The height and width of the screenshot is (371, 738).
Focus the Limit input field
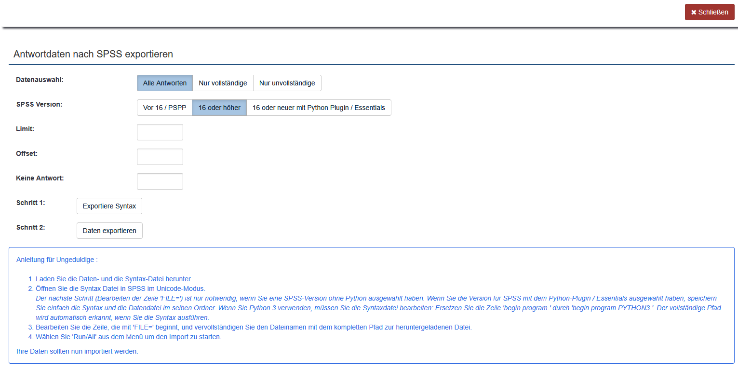pyautogui.click(x=160, y=132)
